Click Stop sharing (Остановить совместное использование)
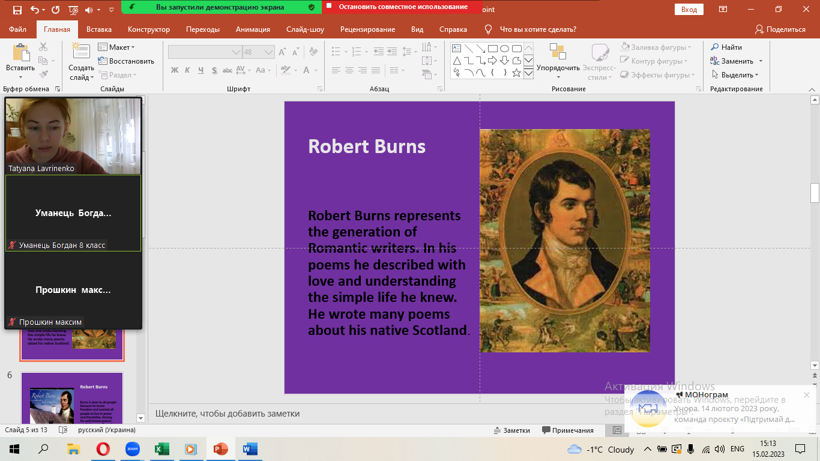The width and height of the screenshot is (820, 461). (x=402, y=7)
